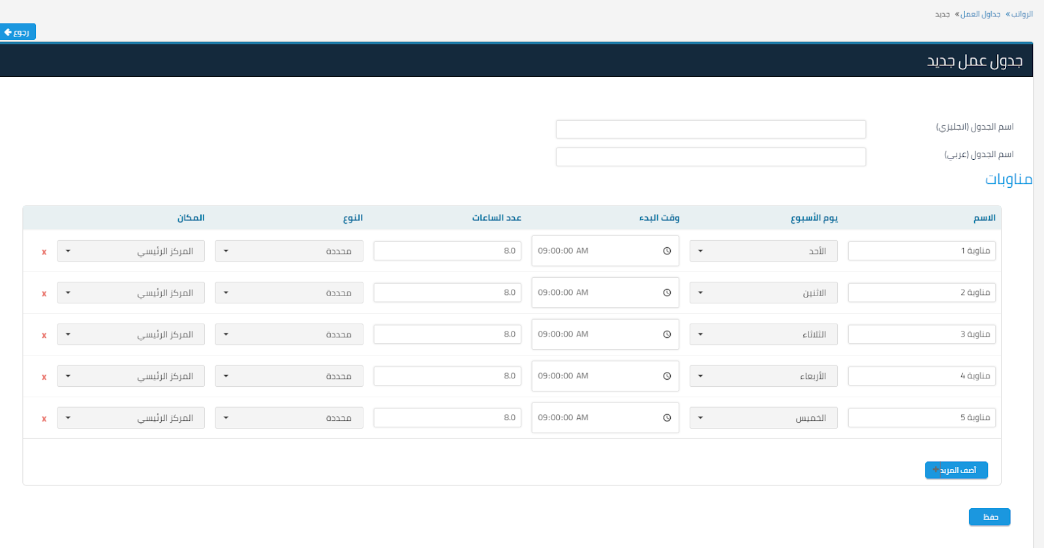Viewport: 1044px width, 548px height.
Task: Click the clock icon in the مناوبة 2 row
Action: coord(667,293)
